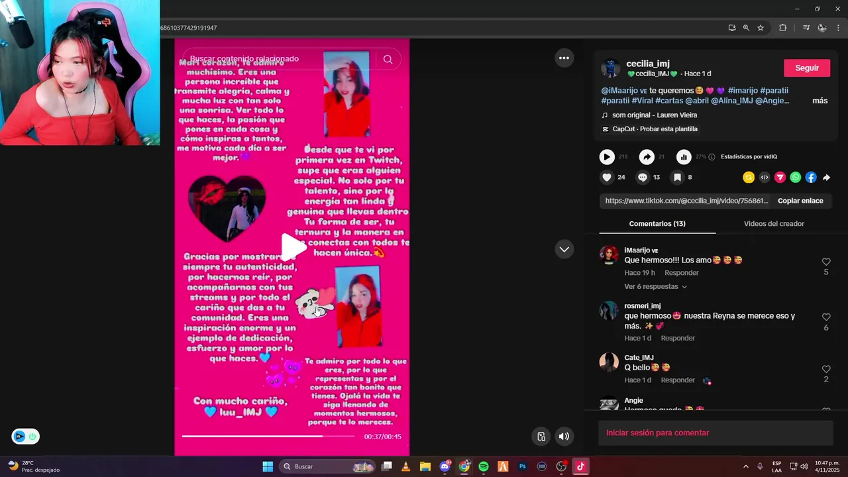This screenshot has height=477, width=848.
Task: Click the taskbar 'Buscar' search box
Action: (328, 466)
